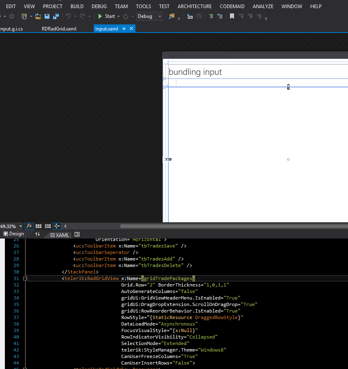Open the CODEMAID menu
348x369 pixels.
tap(233, 6)
